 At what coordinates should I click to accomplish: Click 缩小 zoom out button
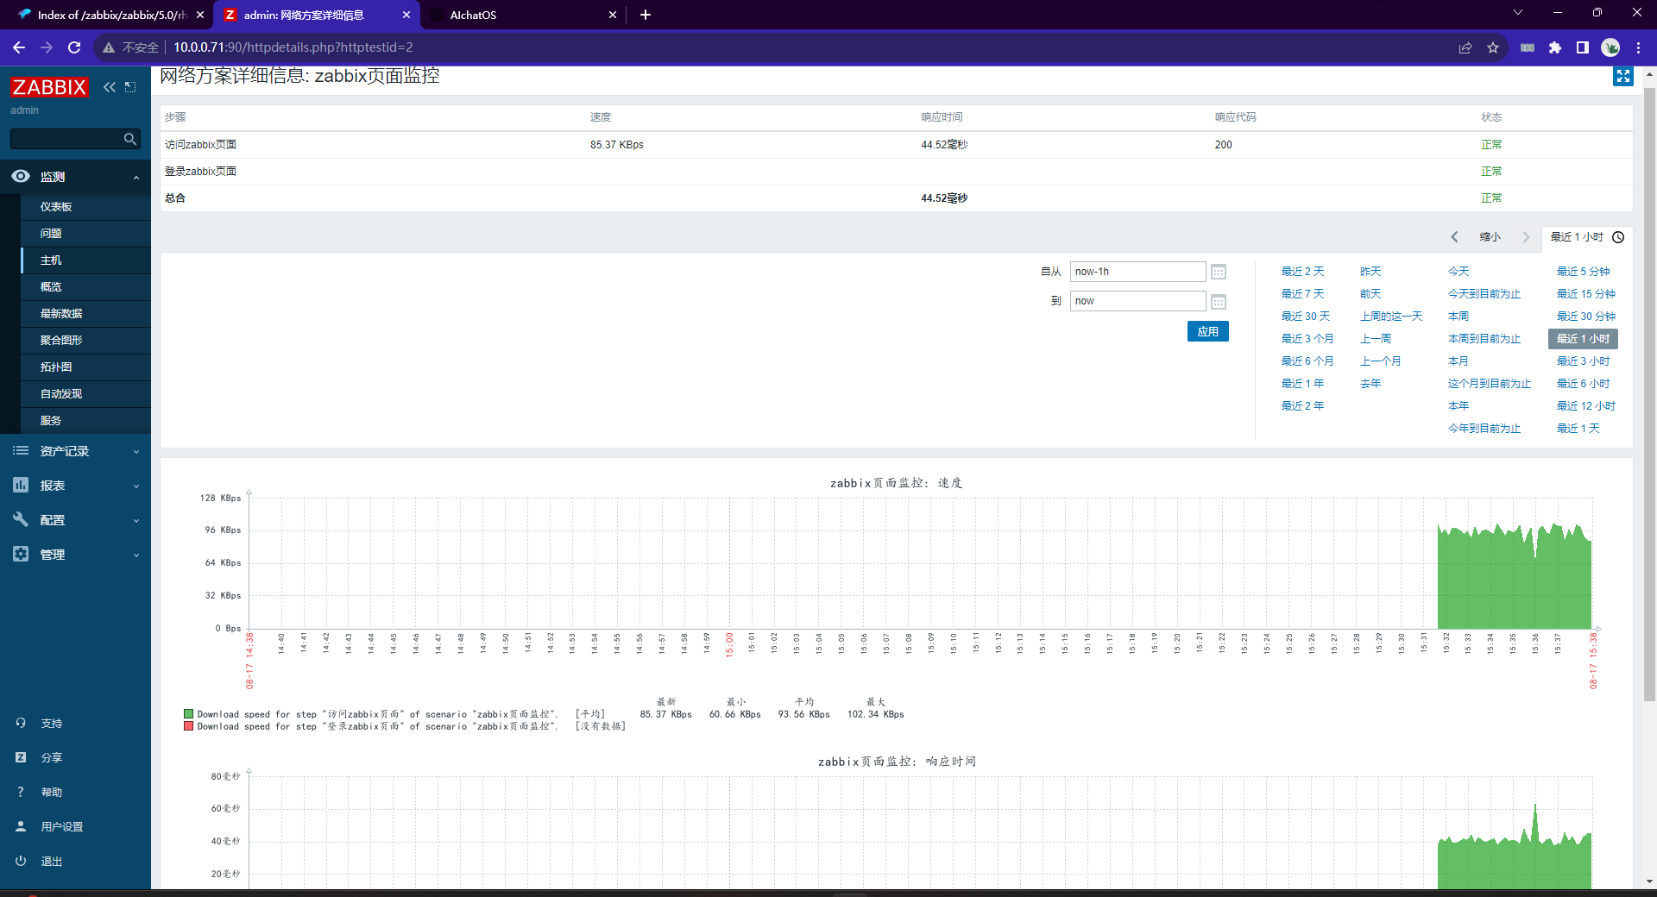click(1490, 237)
